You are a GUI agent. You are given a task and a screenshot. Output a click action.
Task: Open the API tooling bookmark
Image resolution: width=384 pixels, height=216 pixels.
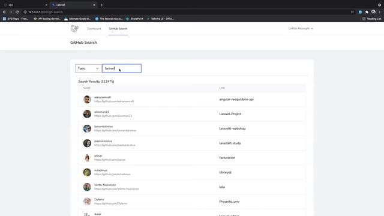point(47,19)
